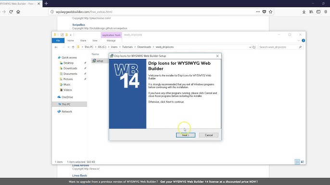330x185 pixels.
Task: Open the Share ribbon tab
Action: [83, 40]
